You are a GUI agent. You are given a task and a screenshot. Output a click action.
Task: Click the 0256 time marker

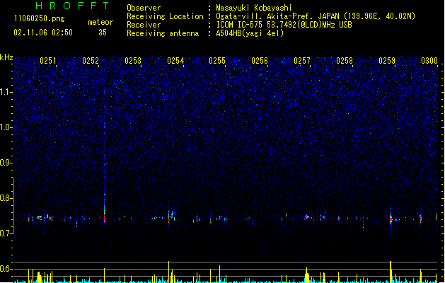pyautogui.click(x=260, y=61)
